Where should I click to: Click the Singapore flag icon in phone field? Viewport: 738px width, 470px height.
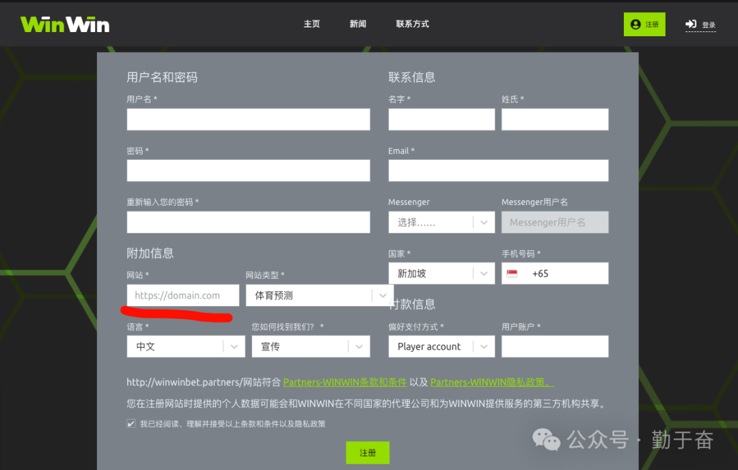pos(514,273)
